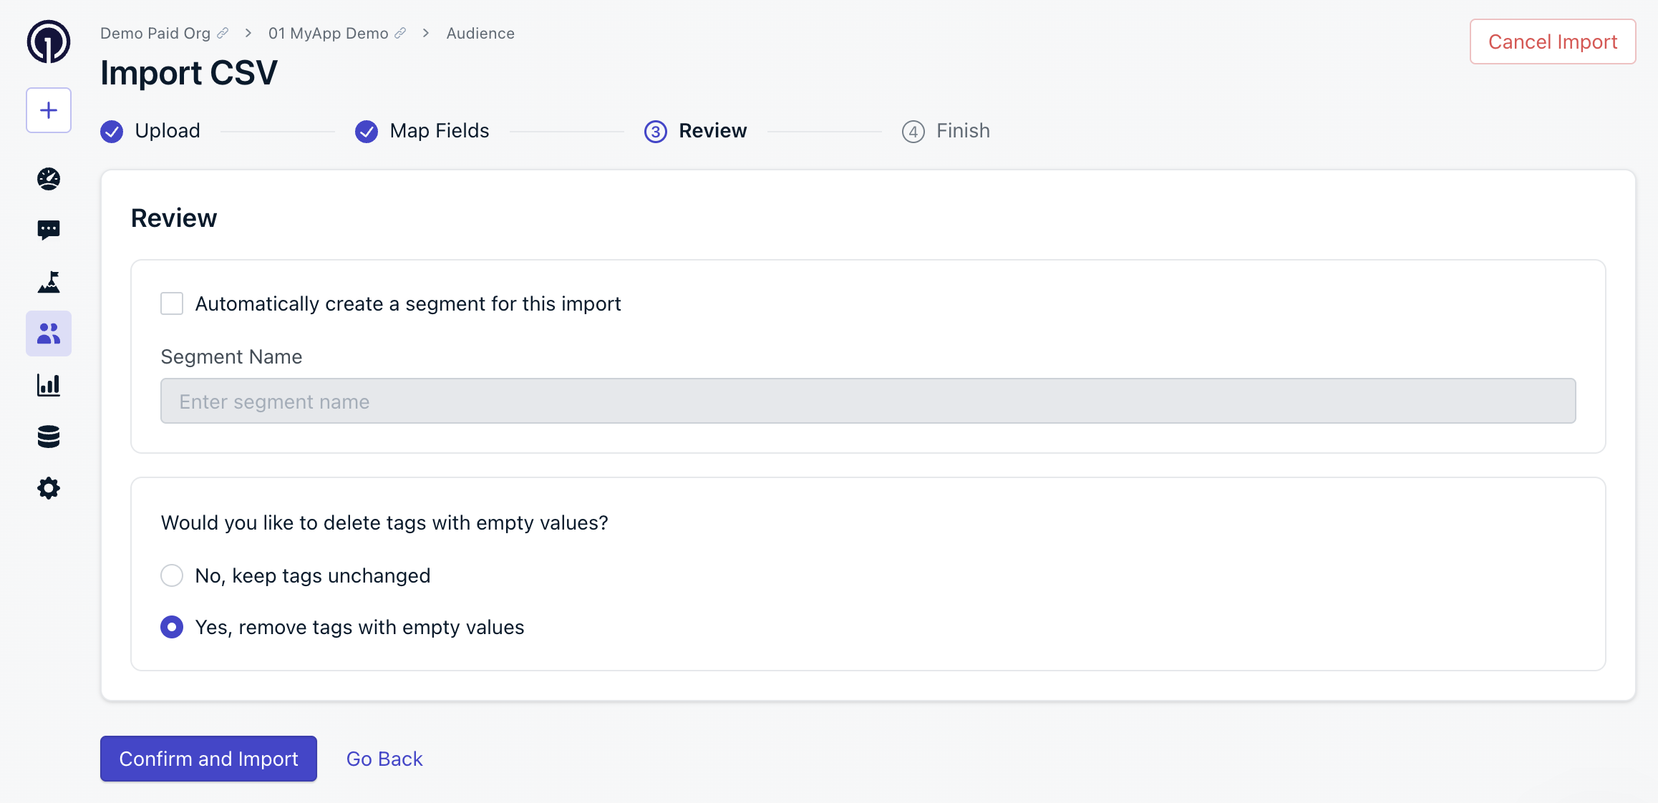Select Yes, remove tags with empty values
Viewport: 1658px width, 803px height.
point(172,627)
